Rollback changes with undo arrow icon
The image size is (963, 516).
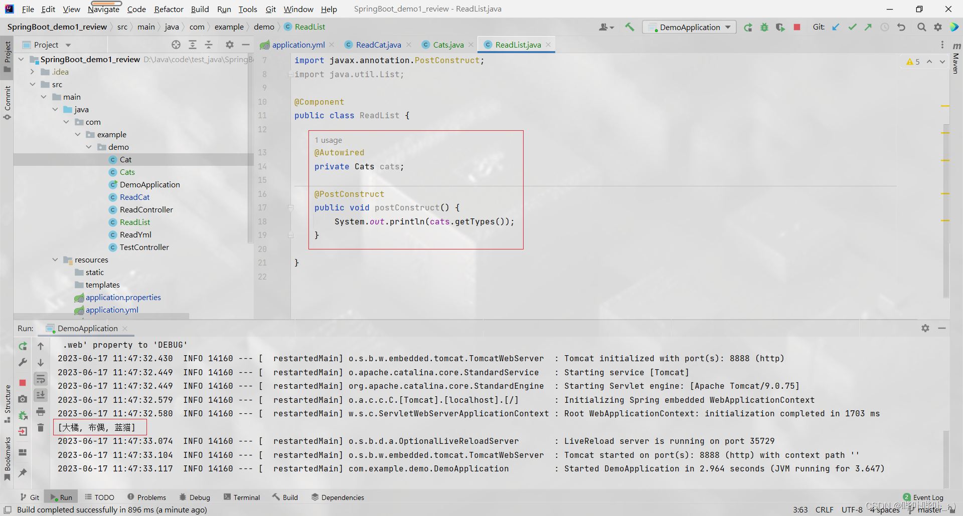[901, 27]
